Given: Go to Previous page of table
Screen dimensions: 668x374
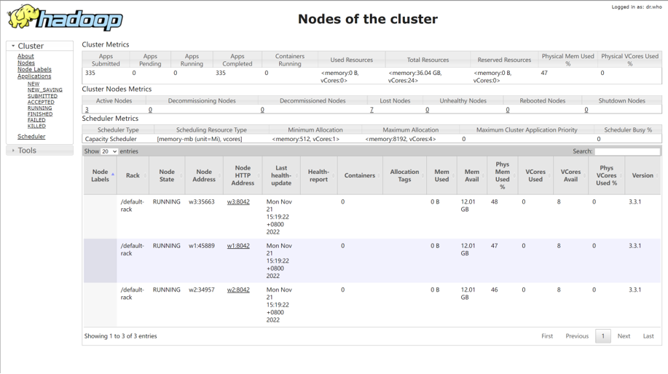Looking at the screenshot, I should (x=577, y=336).
